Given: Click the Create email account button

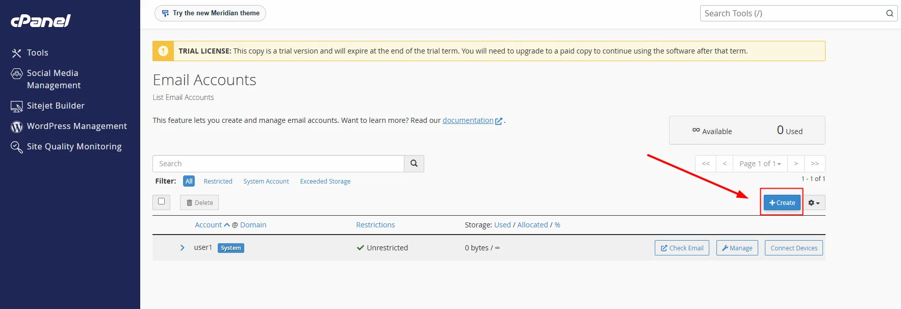Looking at the screenshot, I should [x=782, y=202].
